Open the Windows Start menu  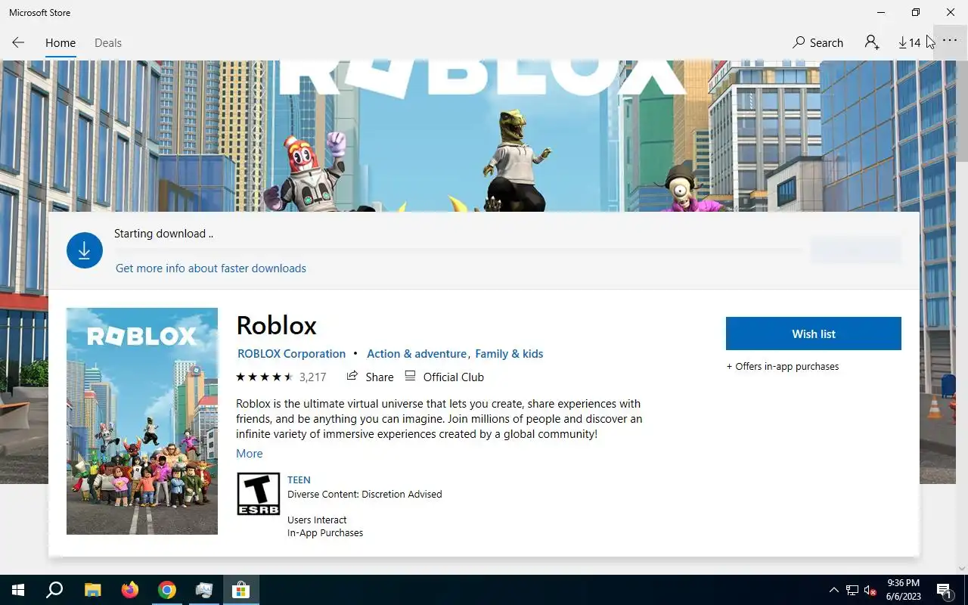point(18,590)
